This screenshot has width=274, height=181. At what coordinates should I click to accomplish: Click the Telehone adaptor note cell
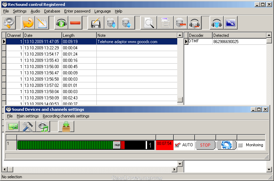tap(137, 42)
